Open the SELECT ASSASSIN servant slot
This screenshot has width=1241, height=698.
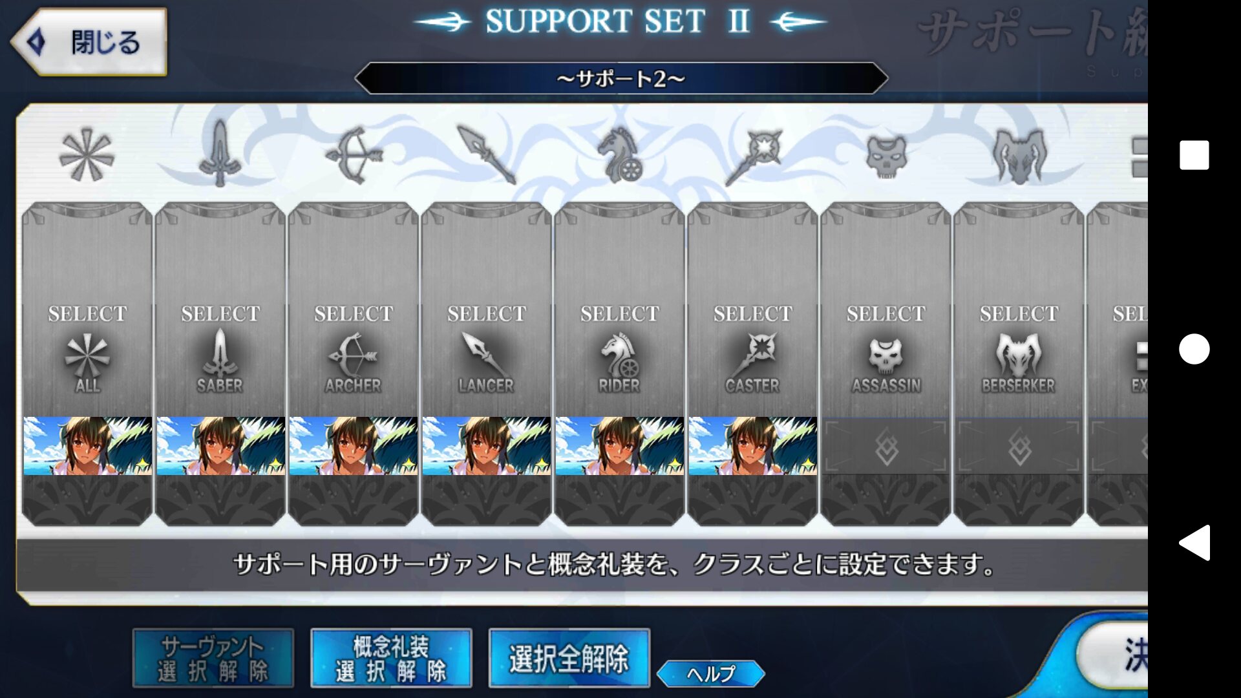tap(886, 310)
